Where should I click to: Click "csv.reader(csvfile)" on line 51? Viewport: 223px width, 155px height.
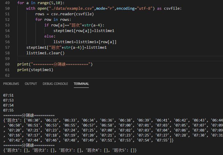[72, 14]
